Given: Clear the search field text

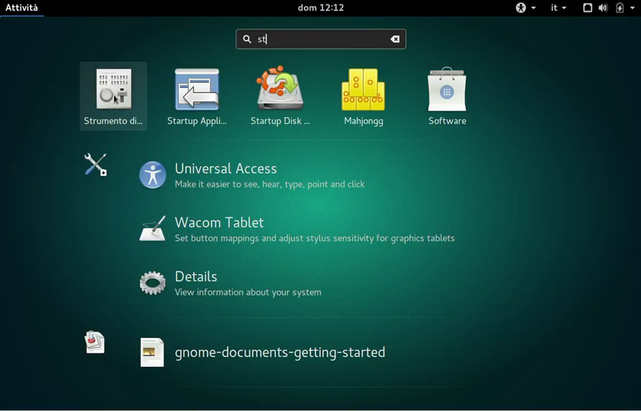Looking at the screenshot, I should (395, 38).
